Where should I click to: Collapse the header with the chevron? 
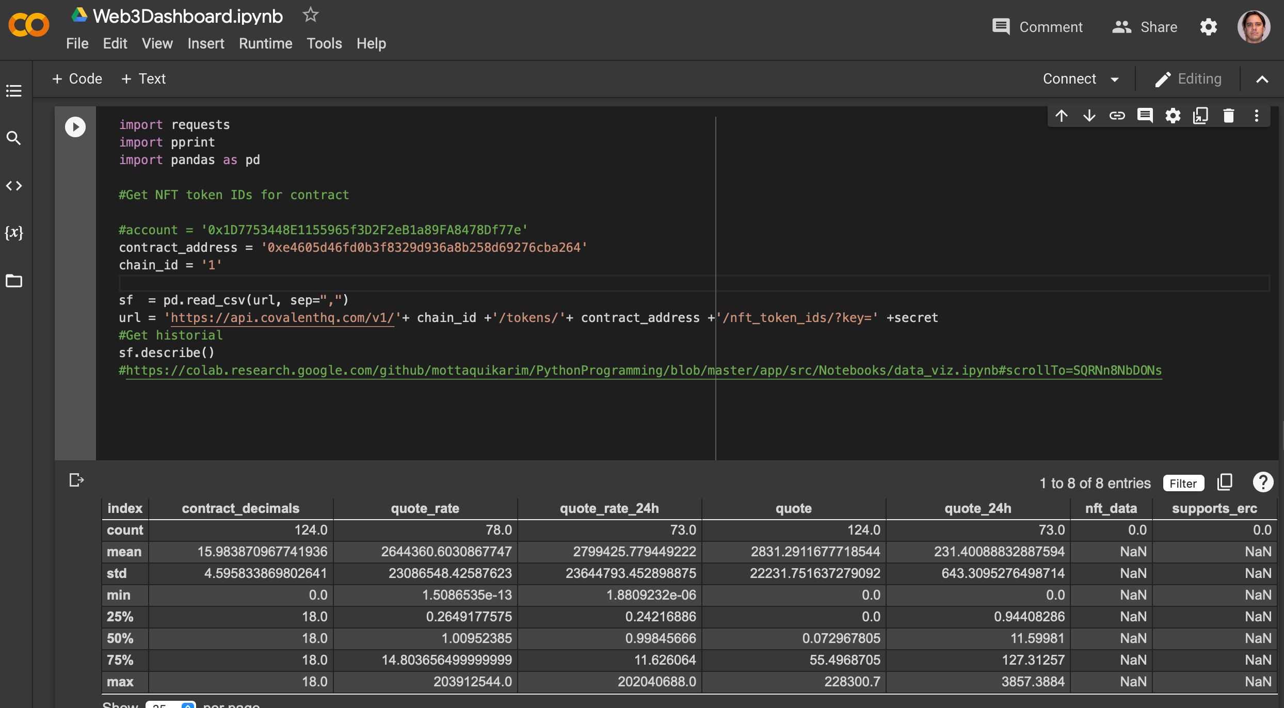(x=1262, y=79)
